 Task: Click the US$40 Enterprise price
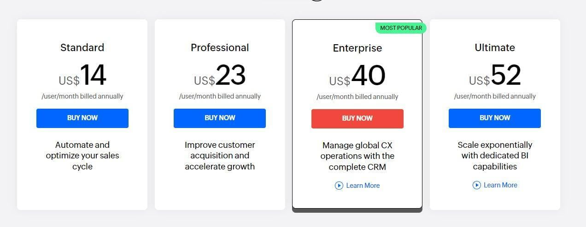357,76
